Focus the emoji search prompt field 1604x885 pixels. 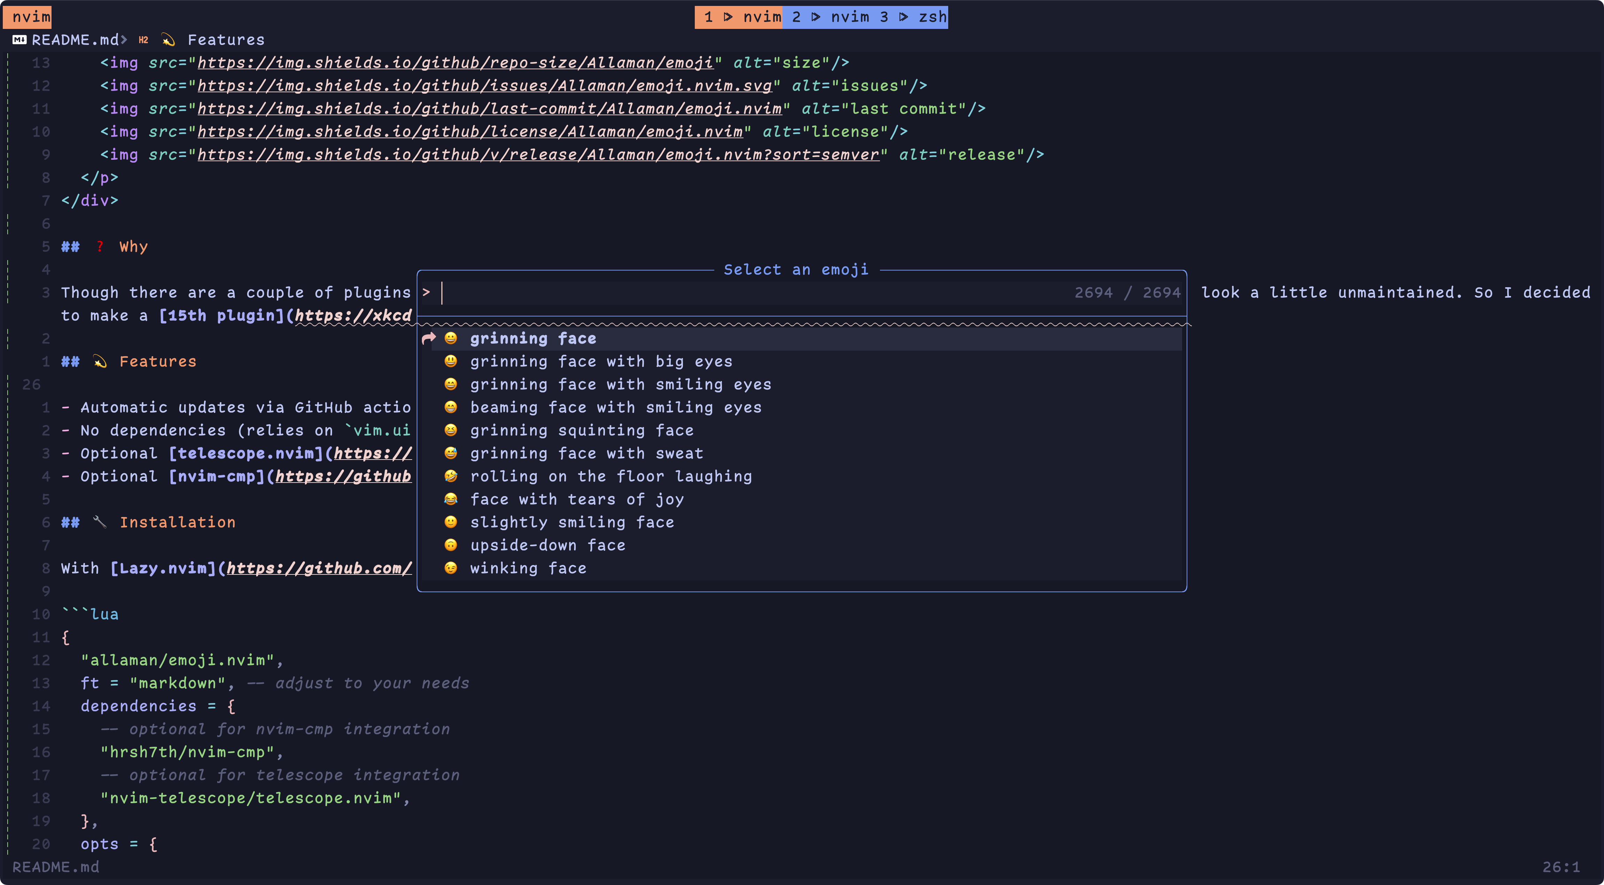(747, 293)
